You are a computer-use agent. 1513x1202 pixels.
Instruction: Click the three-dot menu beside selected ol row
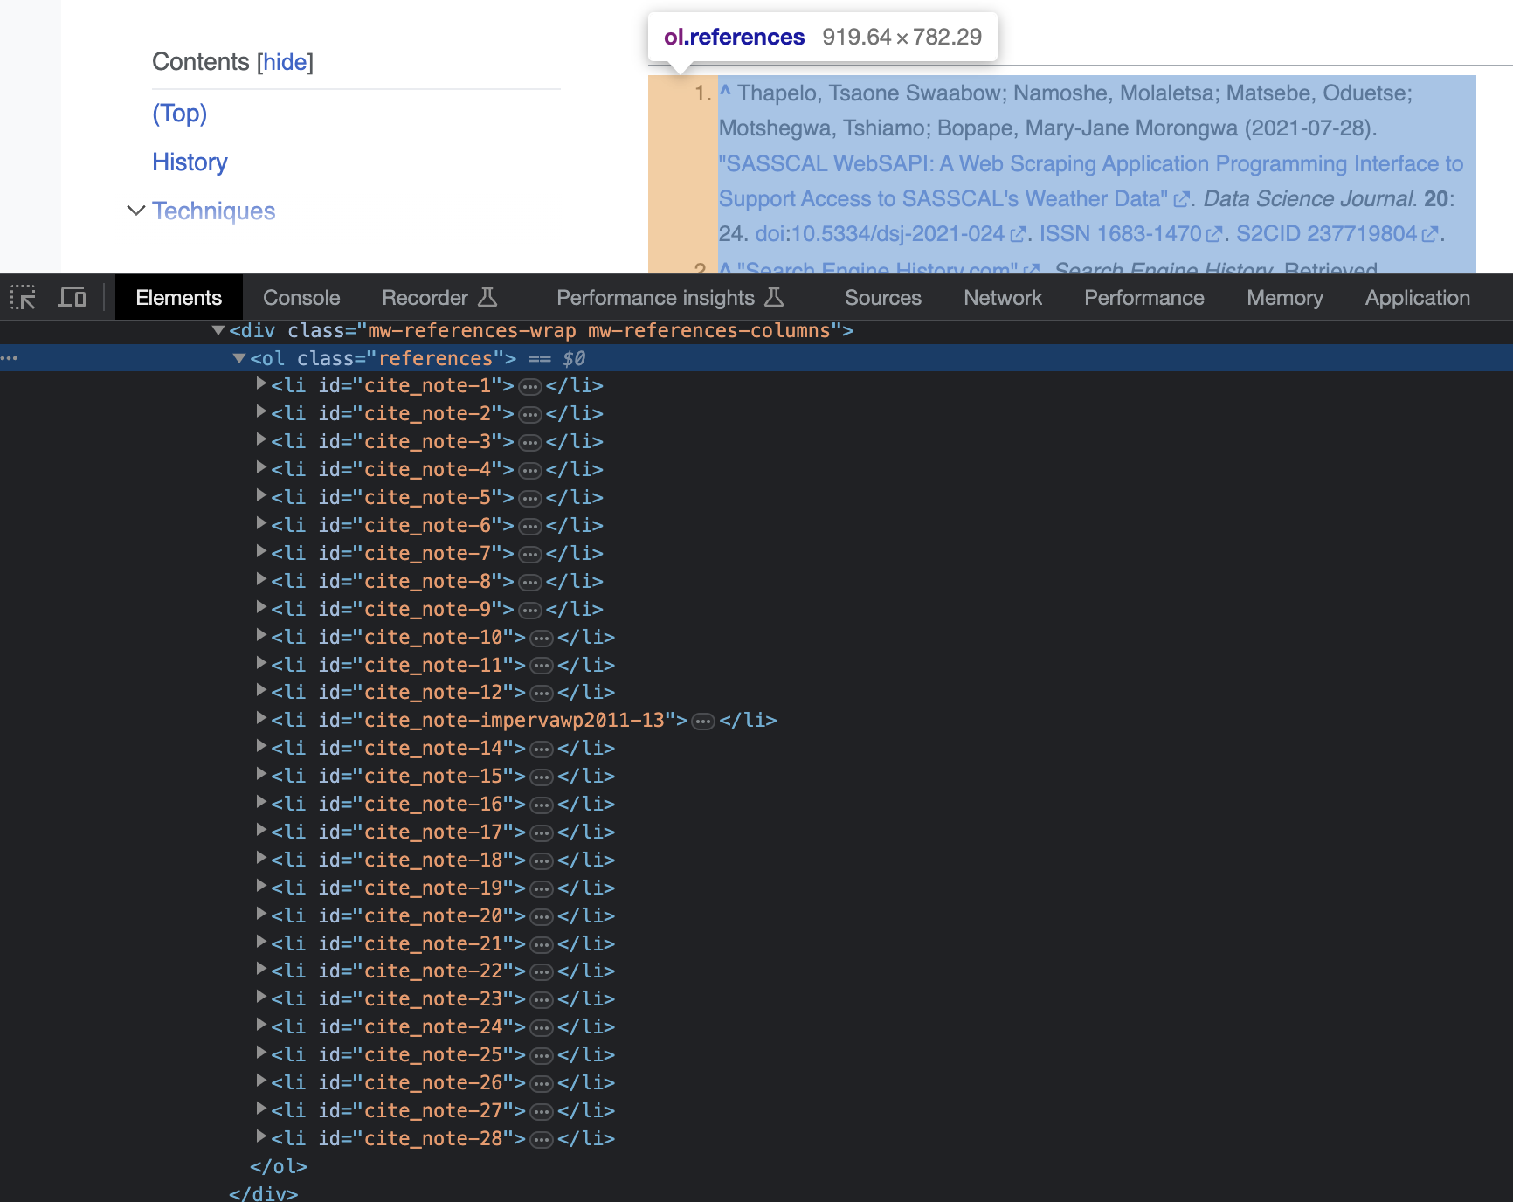(10, 358)
